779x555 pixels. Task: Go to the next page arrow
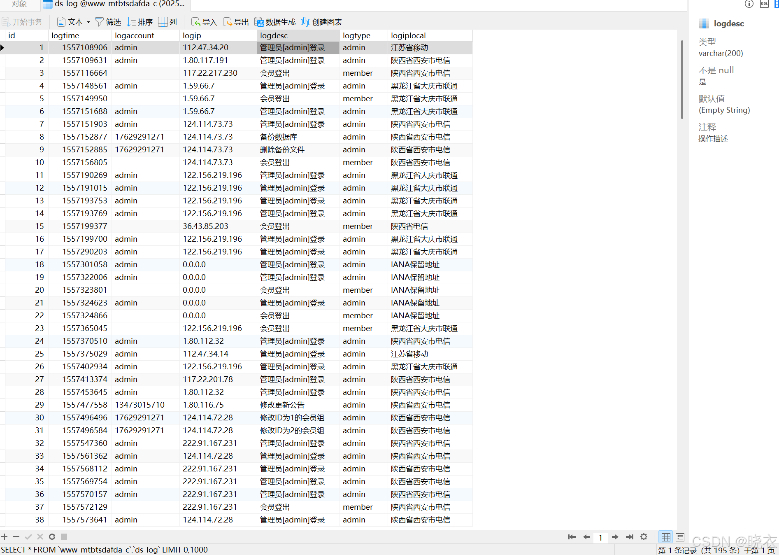click(x=615, y=537)
